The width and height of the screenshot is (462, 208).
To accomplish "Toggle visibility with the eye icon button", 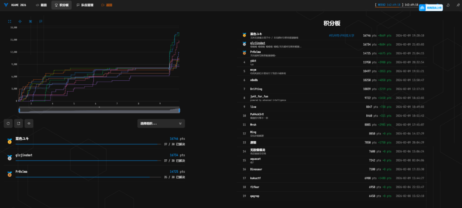I will 29,123.
